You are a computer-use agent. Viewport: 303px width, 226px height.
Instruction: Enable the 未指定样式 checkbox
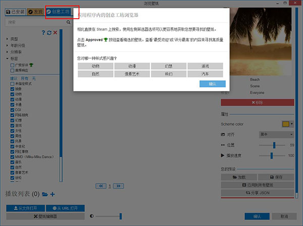(13, 83)
